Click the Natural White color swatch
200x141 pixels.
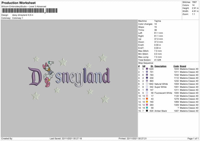pyautogui.click(x=147, y=84)
